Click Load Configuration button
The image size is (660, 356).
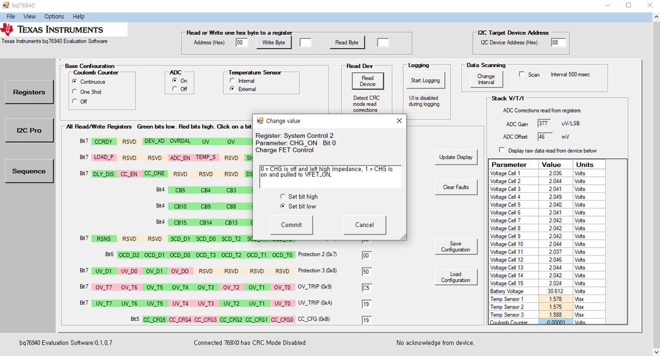tap(456, 277)
